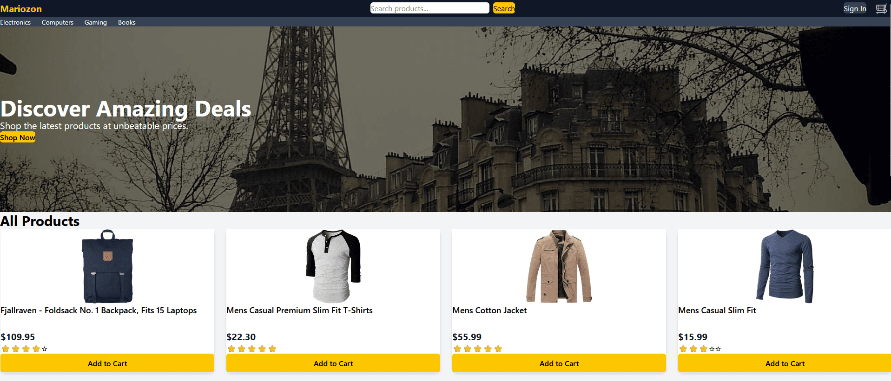891x381 pixels.
Task: Open the Slim Fit T-Shirts image
Action: 333,266
